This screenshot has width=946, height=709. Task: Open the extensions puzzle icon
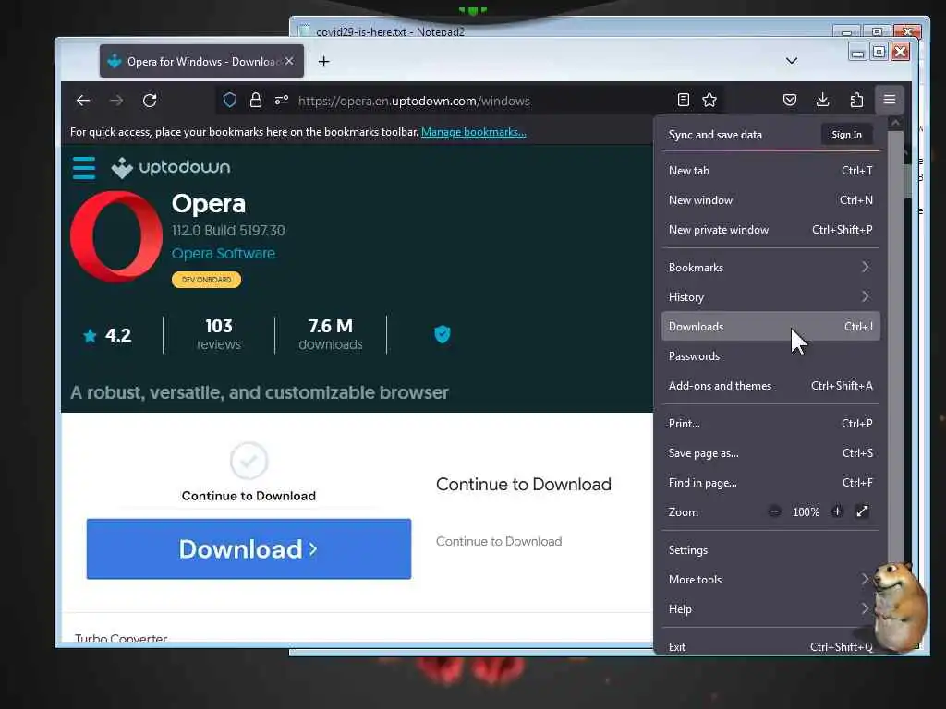pyautogui.click(x=856, y=100)
